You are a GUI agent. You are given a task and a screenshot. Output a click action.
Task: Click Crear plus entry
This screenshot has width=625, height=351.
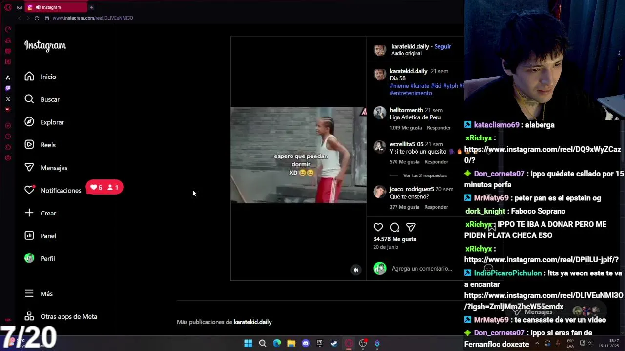pos(41,213)
